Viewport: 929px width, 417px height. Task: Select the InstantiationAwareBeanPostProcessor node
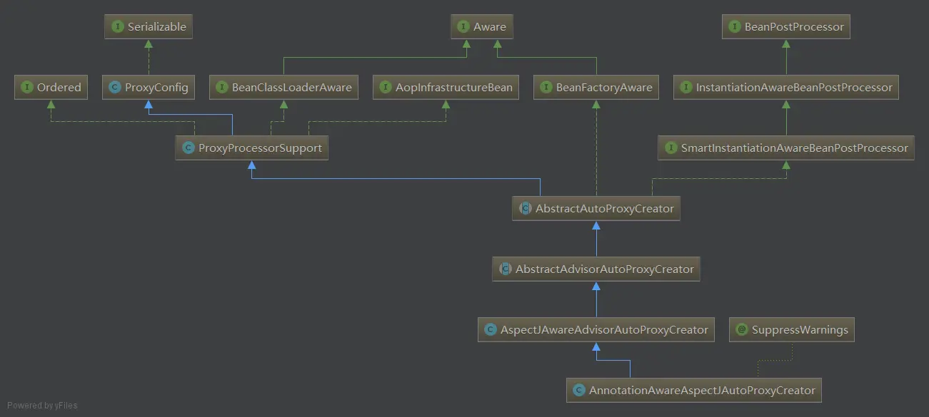click(x=786, y=88)
